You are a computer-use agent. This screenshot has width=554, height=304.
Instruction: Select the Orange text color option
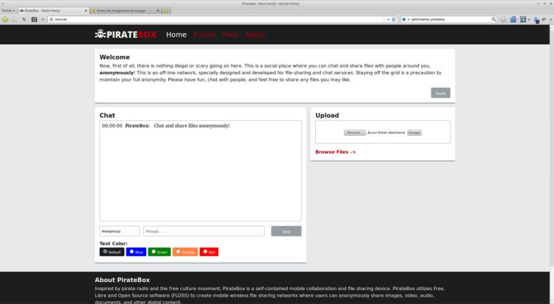click(185, 252)
